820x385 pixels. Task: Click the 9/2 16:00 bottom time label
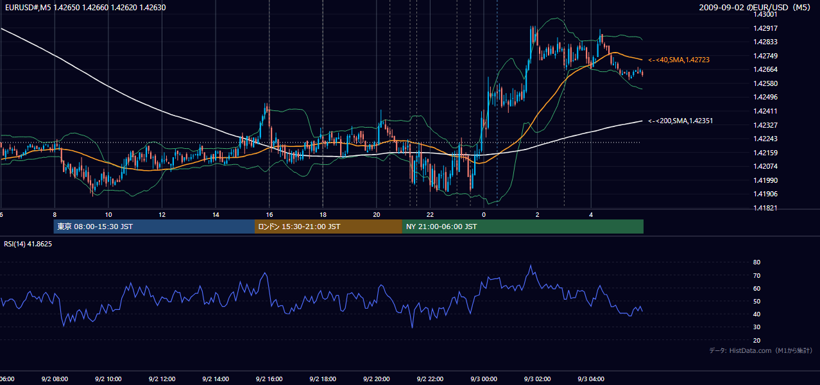[x=269, y=379]
